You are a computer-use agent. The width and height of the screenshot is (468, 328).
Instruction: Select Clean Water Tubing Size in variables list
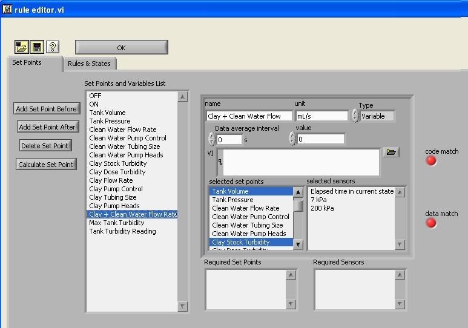[132, 146]
